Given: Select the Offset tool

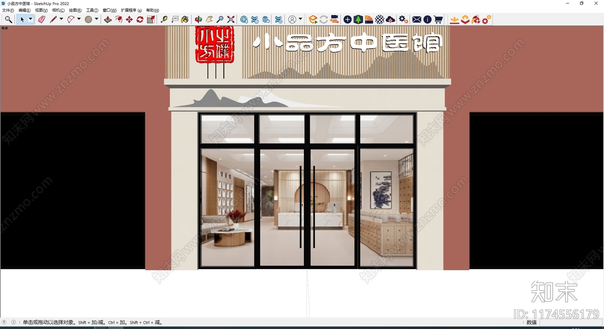Looking at the screenshot, I should pos(119,19).
